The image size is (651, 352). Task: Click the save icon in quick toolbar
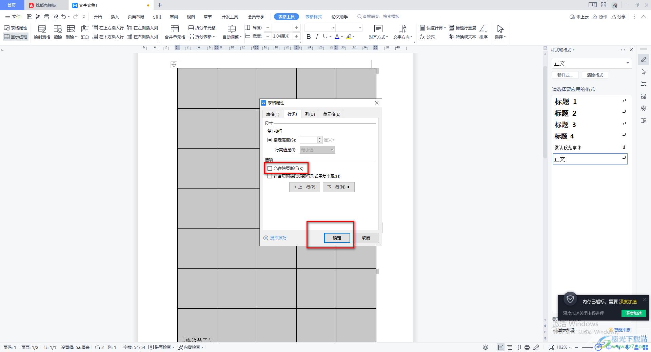click(29, 17)
